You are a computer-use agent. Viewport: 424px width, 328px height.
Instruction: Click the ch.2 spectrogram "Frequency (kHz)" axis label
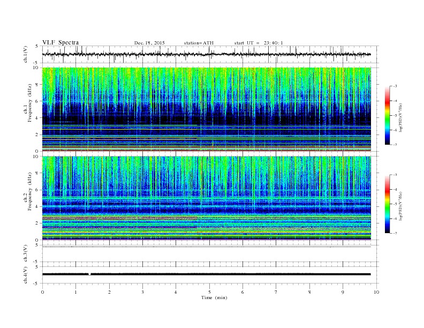pos(30,191)
